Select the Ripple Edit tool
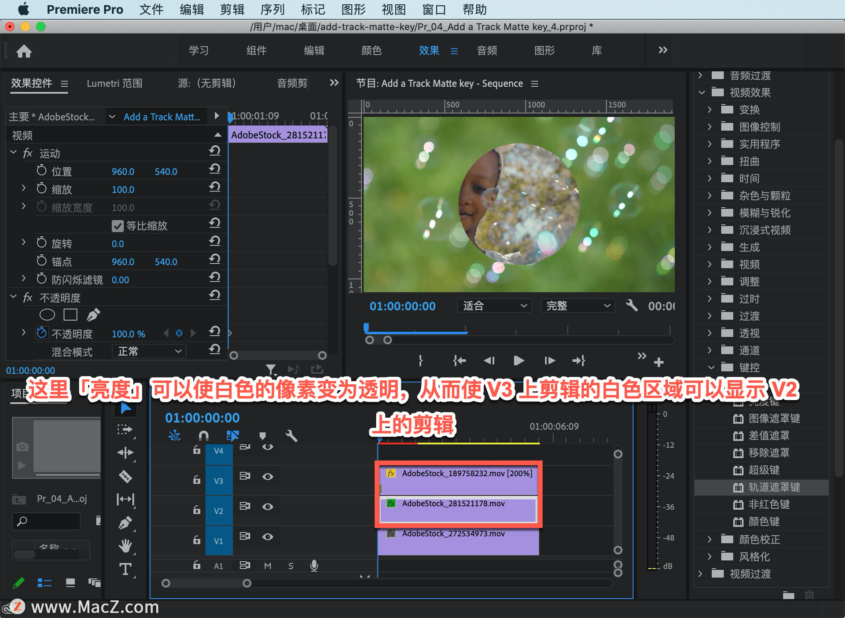 125,452
